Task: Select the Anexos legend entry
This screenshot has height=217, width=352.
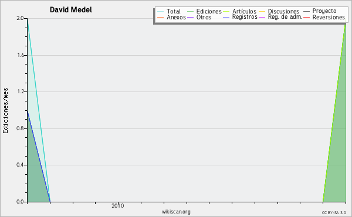Action: coord(176,17)
